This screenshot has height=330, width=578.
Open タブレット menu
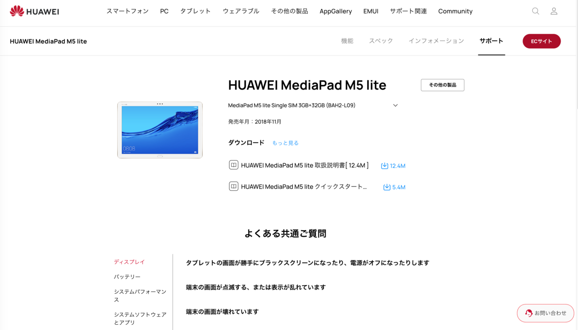tap(196, 11)
